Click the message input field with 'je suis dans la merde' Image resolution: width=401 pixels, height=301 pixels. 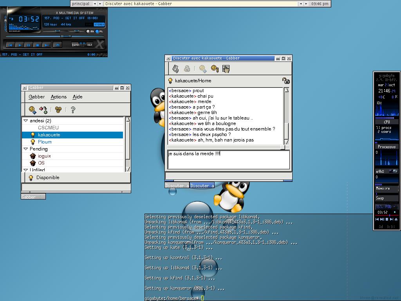click(228, 160)
